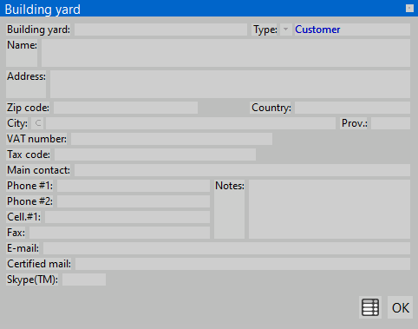418x329 pixels.
Task: Click the VAT number field
Action: tap(172, 139)
